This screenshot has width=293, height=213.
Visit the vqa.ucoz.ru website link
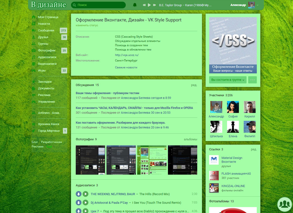click(127, 55)
